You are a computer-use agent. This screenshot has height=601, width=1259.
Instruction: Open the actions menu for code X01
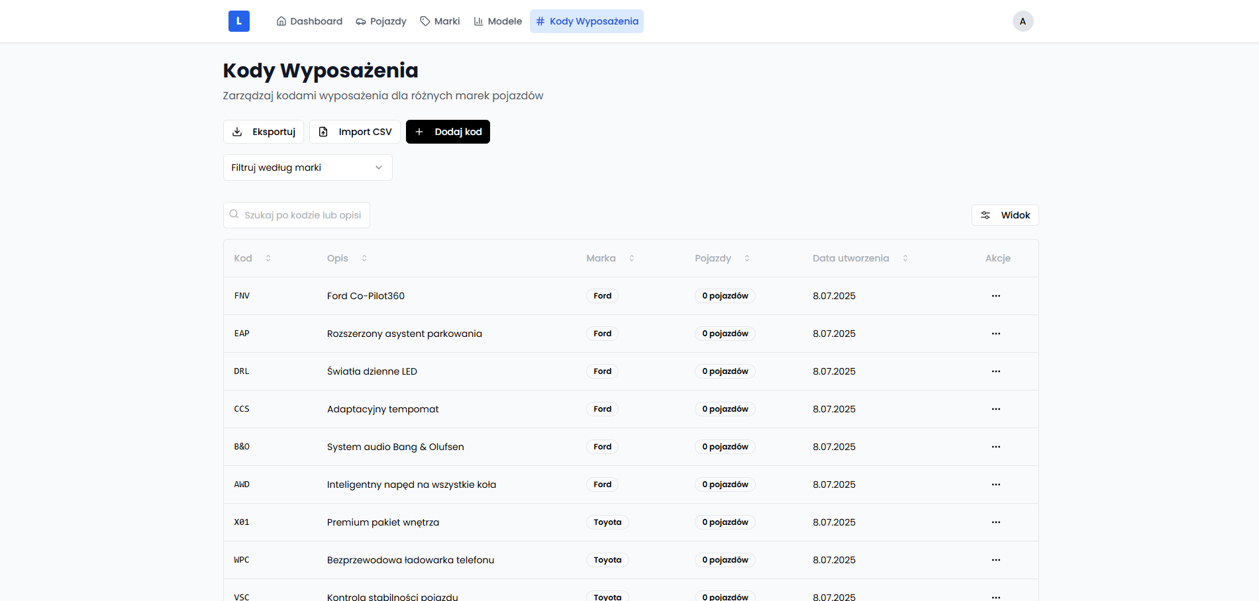[x=996, y=522]
